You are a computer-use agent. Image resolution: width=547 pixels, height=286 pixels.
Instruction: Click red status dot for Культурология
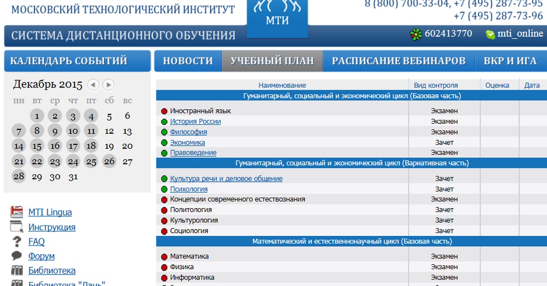pyautogui.click(x=165, y=220)
